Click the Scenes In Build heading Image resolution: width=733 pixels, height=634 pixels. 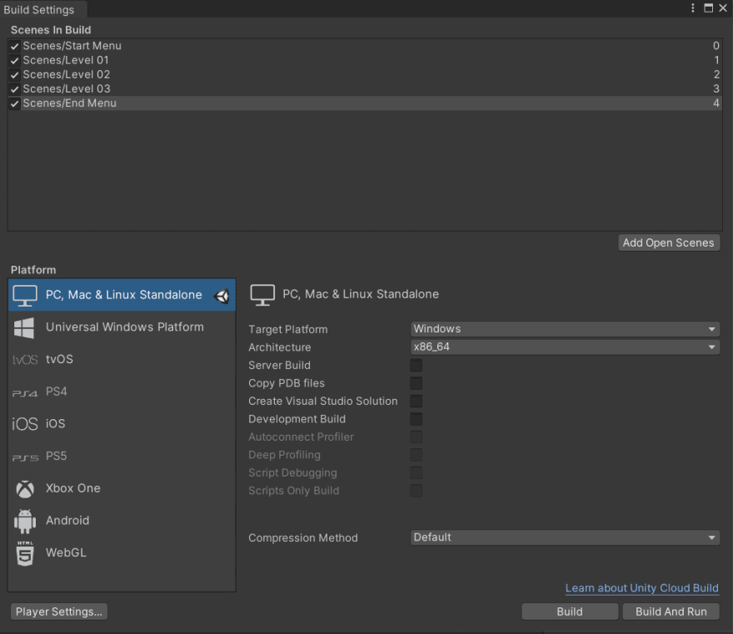tap(51, 30)
